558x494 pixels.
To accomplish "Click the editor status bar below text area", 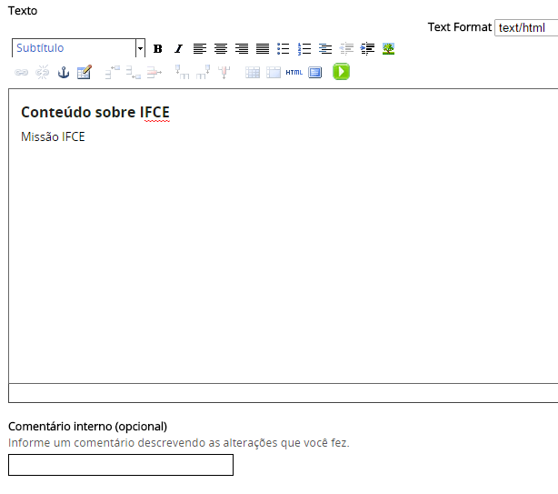I will 284,393.
